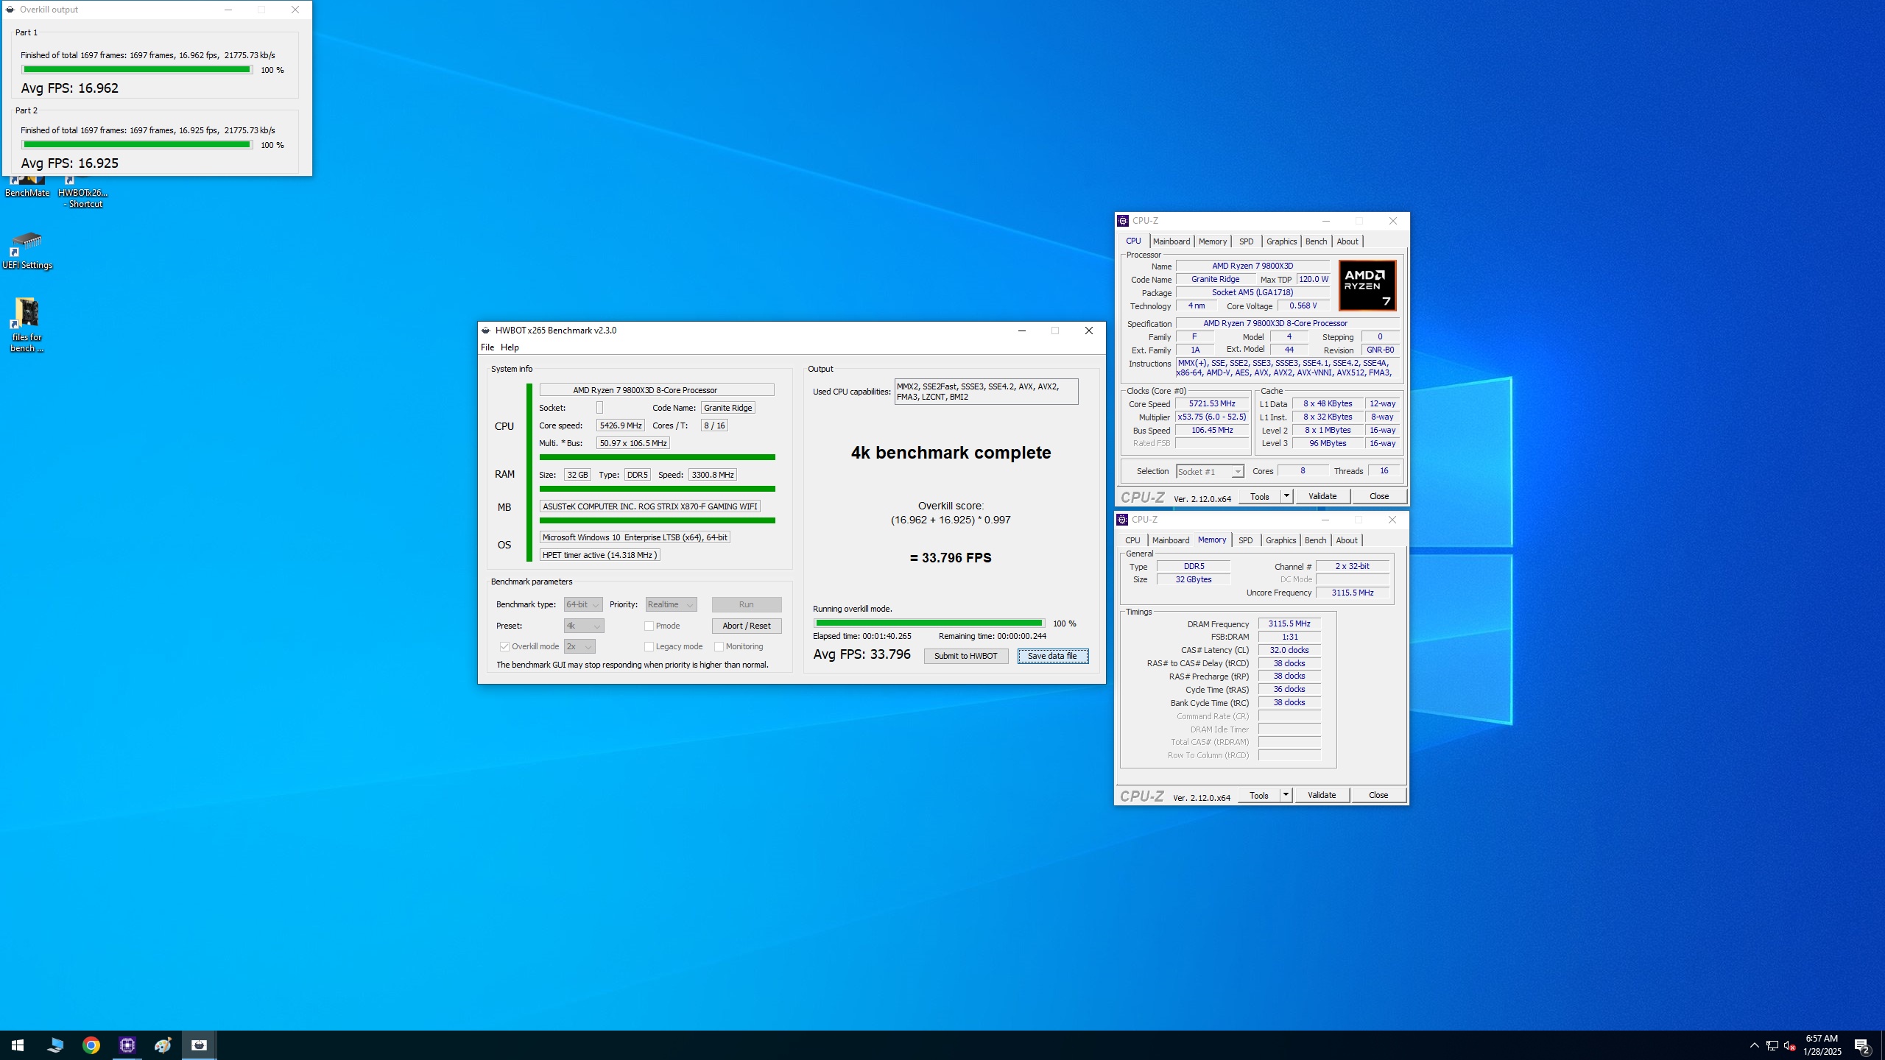Open the Overkill 2x multiplier dropdown
The height and width of the screenshot is (1060, 1885).
pos(579,646)
